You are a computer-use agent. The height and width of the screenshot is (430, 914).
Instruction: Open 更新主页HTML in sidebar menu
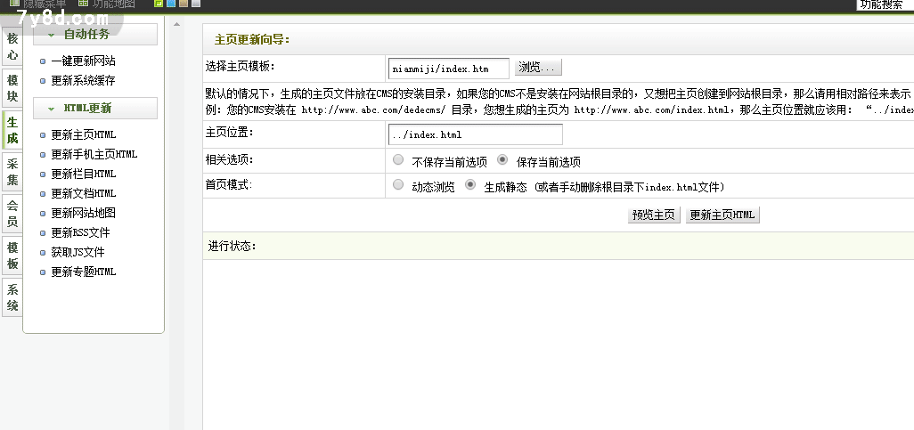84,135
